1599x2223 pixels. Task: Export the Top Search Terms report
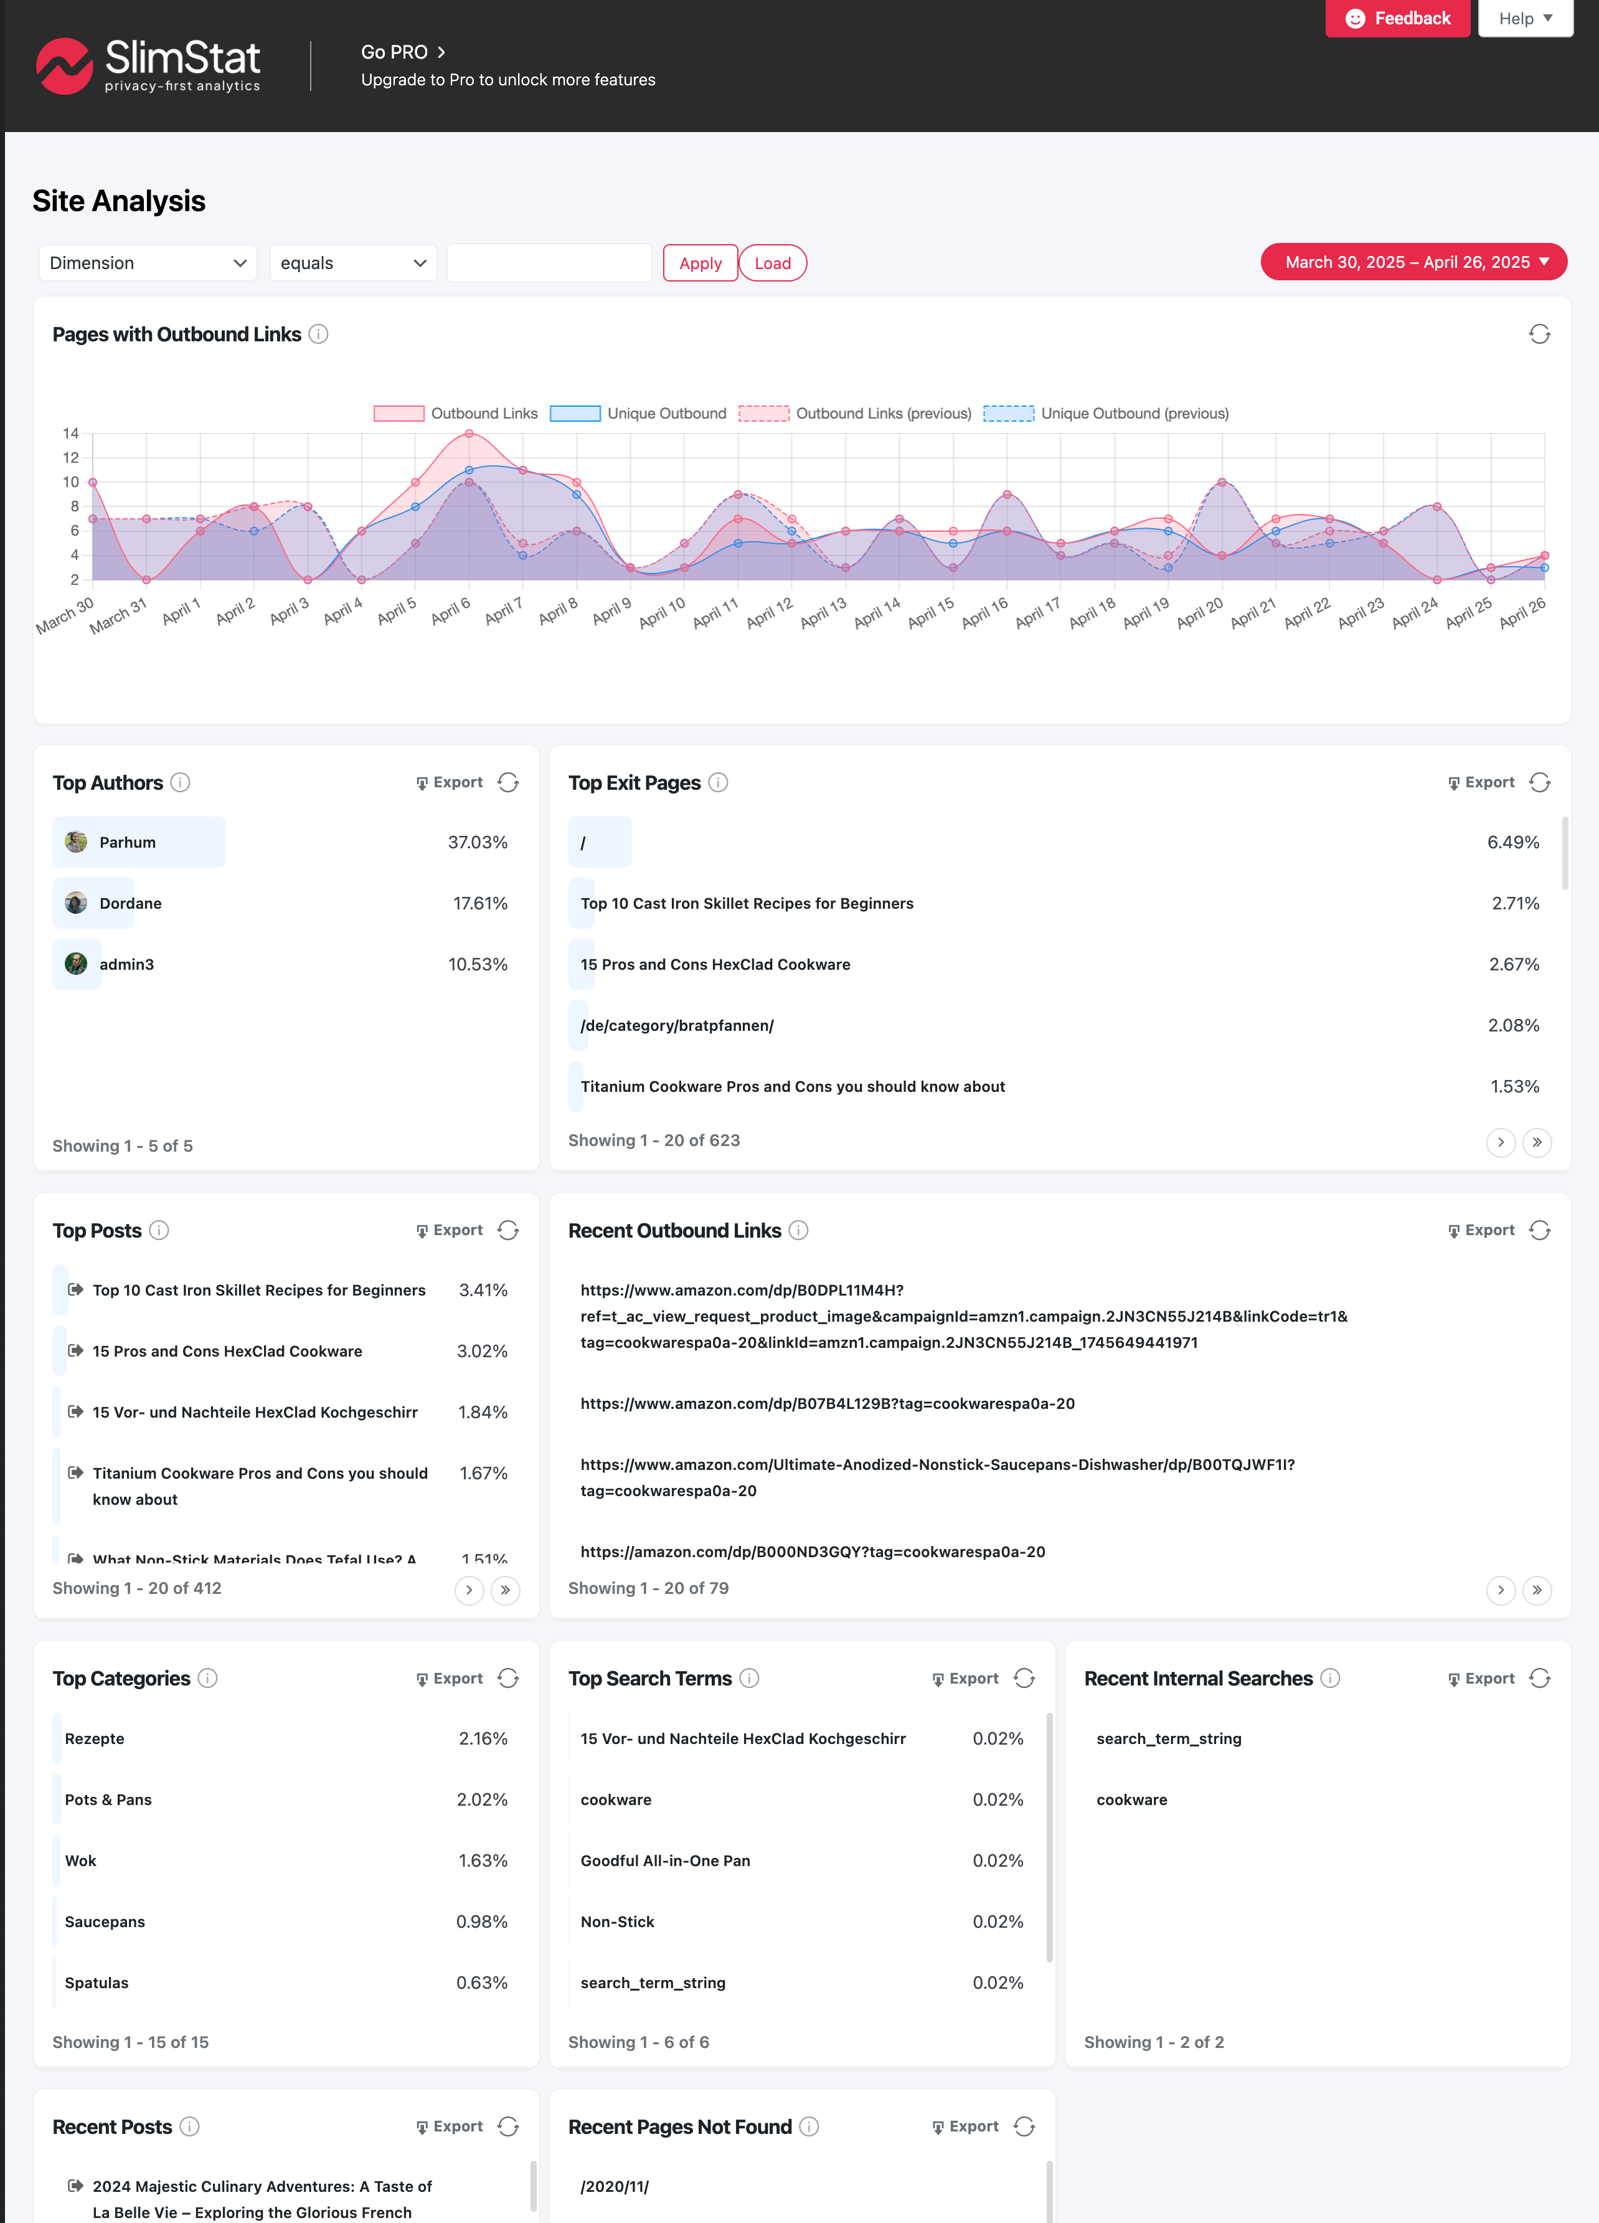click(966, 1678)
